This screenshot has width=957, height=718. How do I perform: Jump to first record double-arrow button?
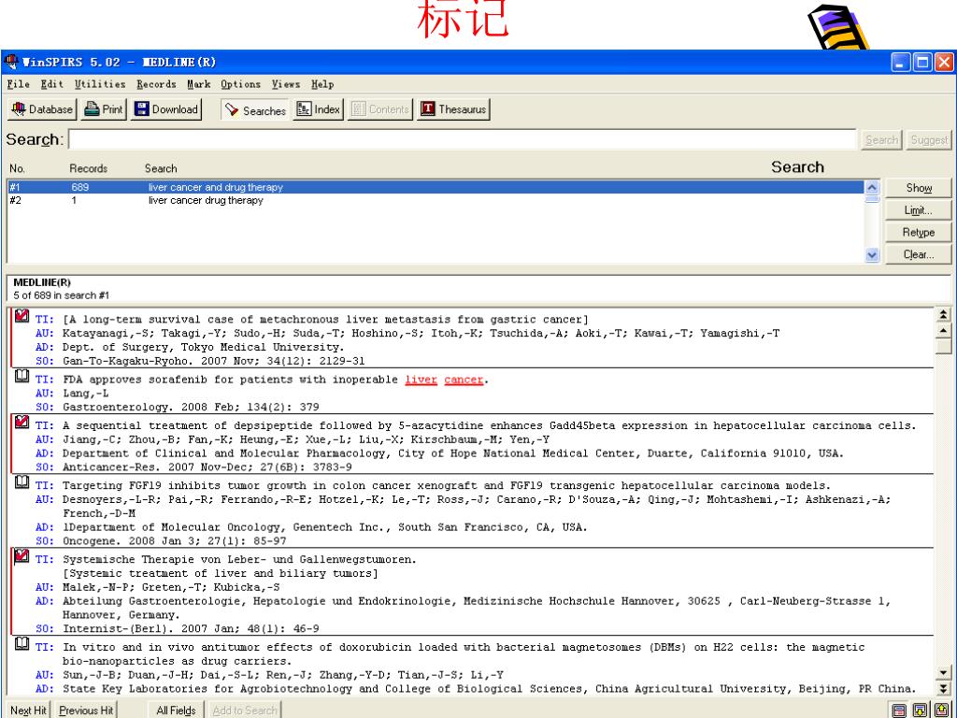[943, 315]
